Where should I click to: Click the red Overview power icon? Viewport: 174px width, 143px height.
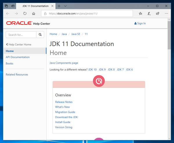[99, 81]
